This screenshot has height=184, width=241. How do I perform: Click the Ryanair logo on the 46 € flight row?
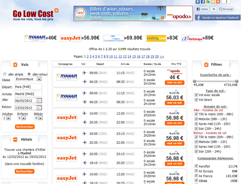[67, 77]
